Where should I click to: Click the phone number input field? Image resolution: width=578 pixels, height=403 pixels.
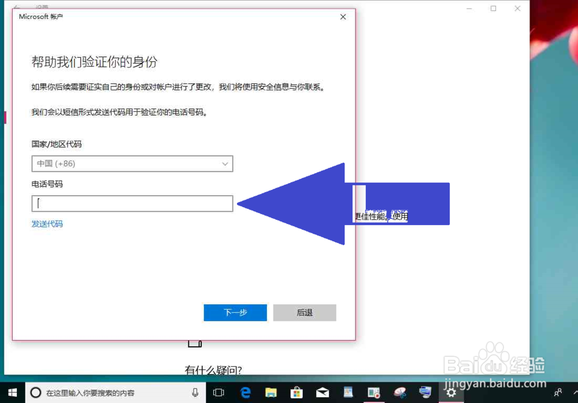[132, 203]
